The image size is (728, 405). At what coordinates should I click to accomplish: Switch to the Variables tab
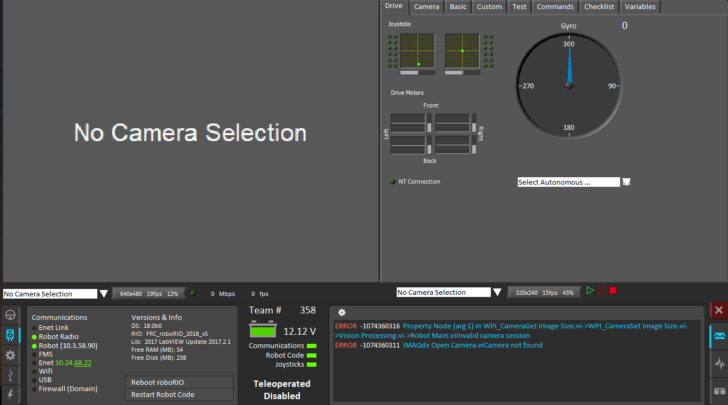[640, 7]
